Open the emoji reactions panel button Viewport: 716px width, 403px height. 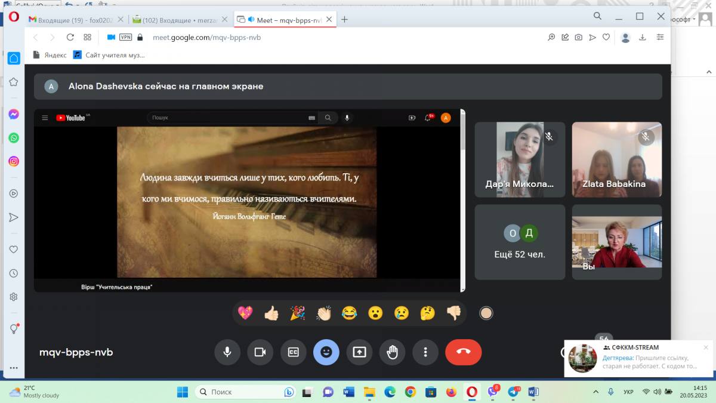[326, 352]
